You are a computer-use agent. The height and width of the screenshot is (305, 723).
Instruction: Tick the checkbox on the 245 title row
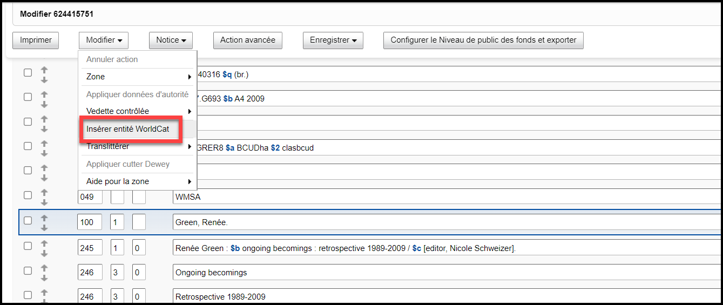click(x=28, y=246)
